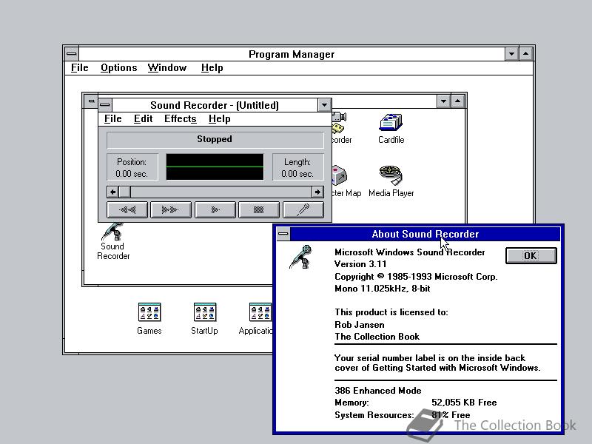Click OK in About Sound Recorder dialog

click(x=531, y=255)
